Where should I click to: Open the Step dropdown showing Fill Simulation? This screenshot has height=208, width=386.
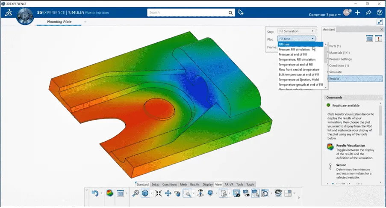coord(296,31)
